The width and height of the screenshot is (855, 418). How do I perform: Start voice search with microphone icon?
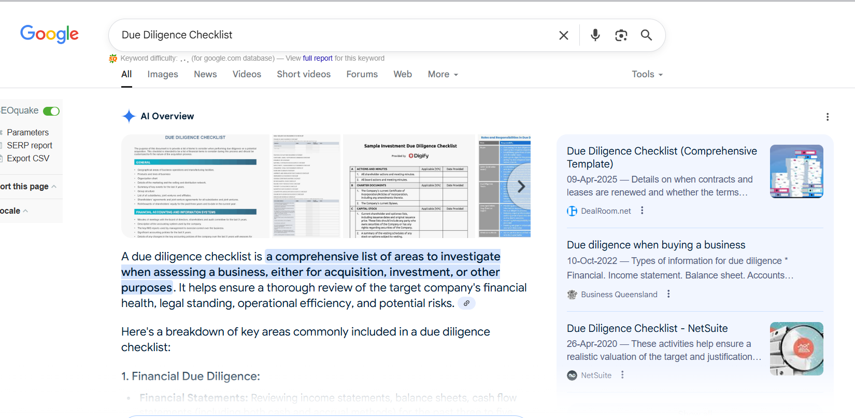pos(595,35)
